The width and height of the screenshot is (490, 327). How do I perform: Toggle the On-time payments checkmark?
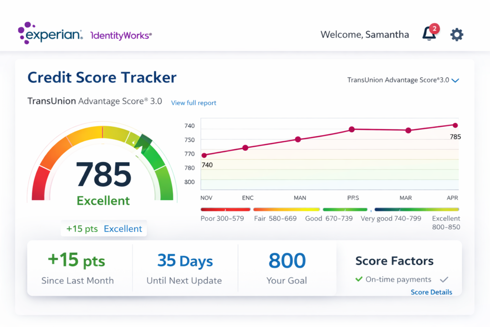point(358,279)
